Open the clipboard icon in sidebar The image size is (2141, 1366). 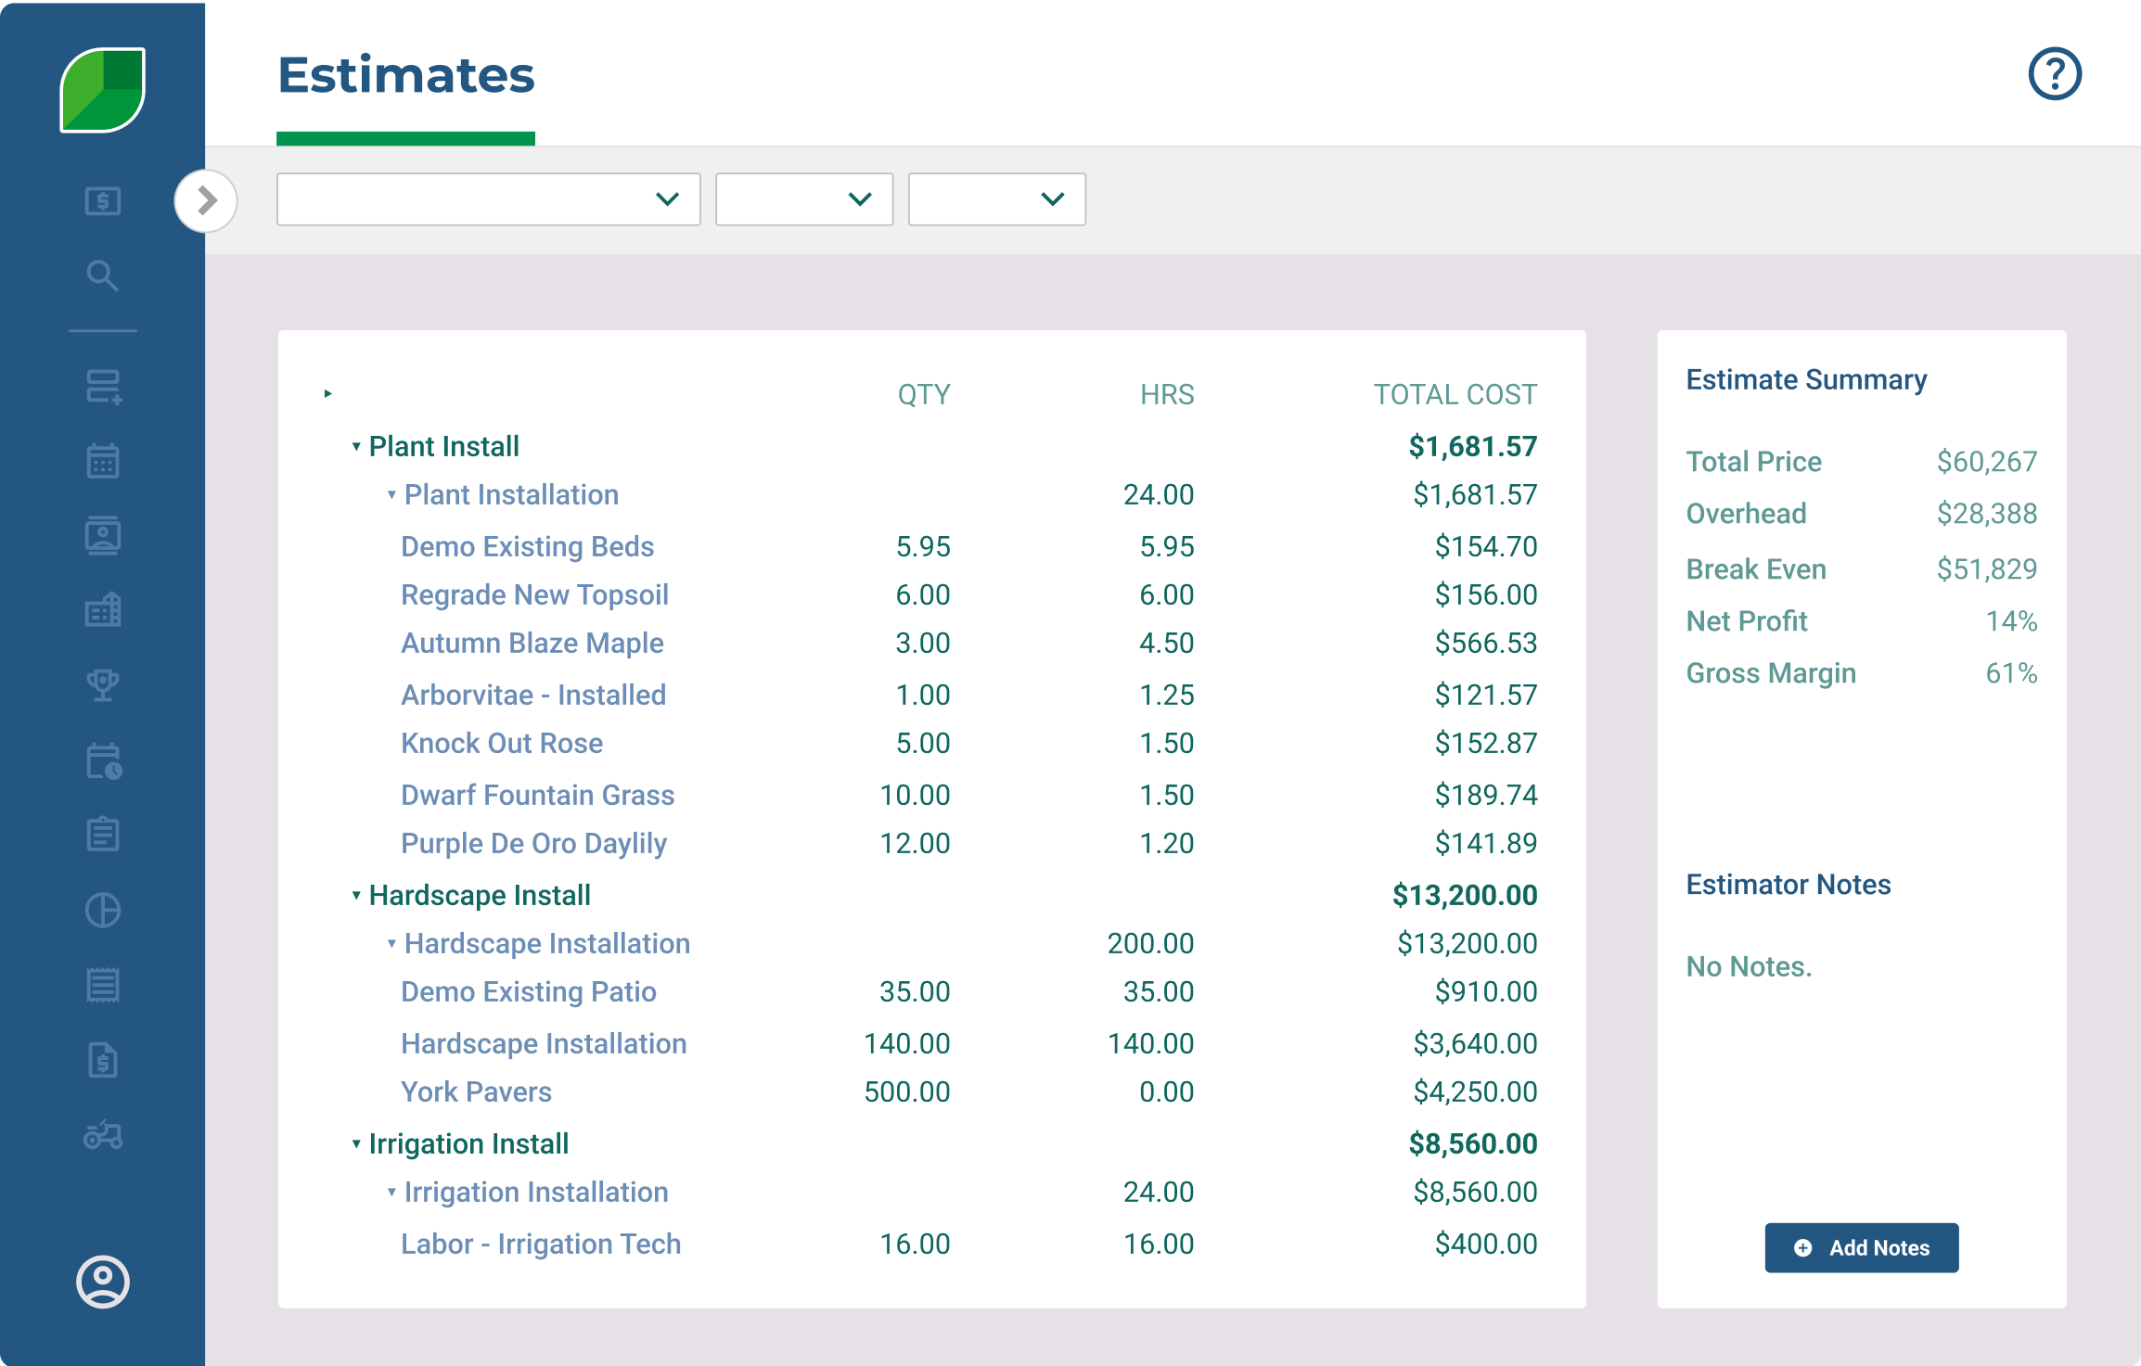(102, 835)
